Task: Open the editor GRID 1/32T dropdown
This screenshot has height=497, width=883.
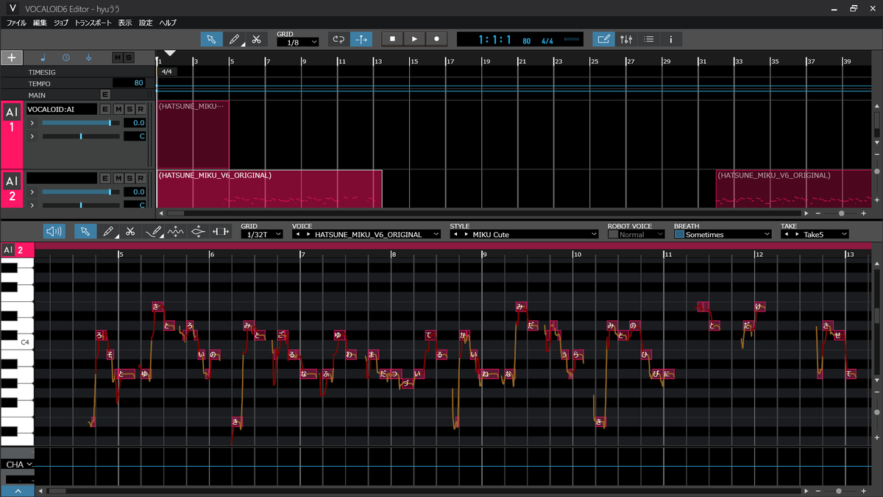Action: coord(261,234)
